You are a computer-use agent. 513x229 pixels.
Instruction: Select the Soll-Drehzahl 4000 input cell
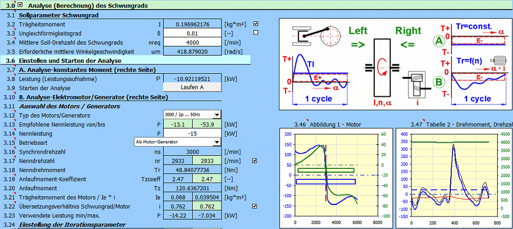pyautogui.click(x=192, y=42)
